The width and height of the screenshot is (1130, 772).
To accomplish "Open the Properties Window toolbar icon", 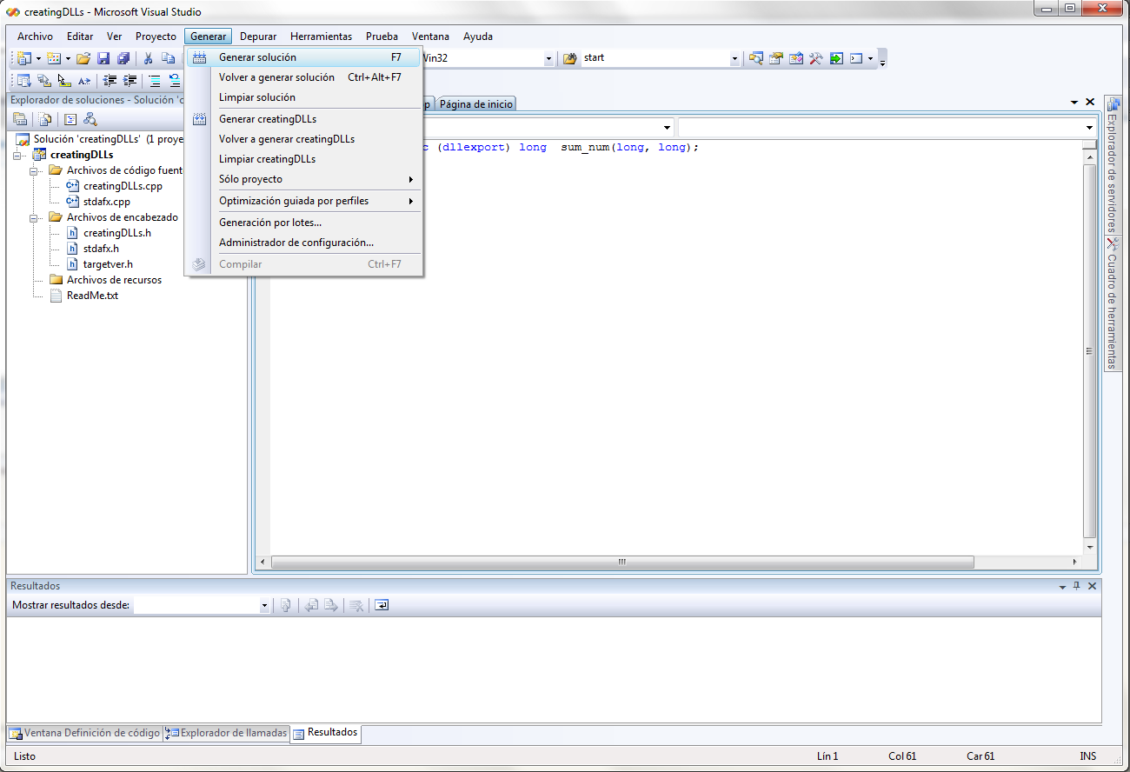I will pyautogui.click(x=776, y=58).
